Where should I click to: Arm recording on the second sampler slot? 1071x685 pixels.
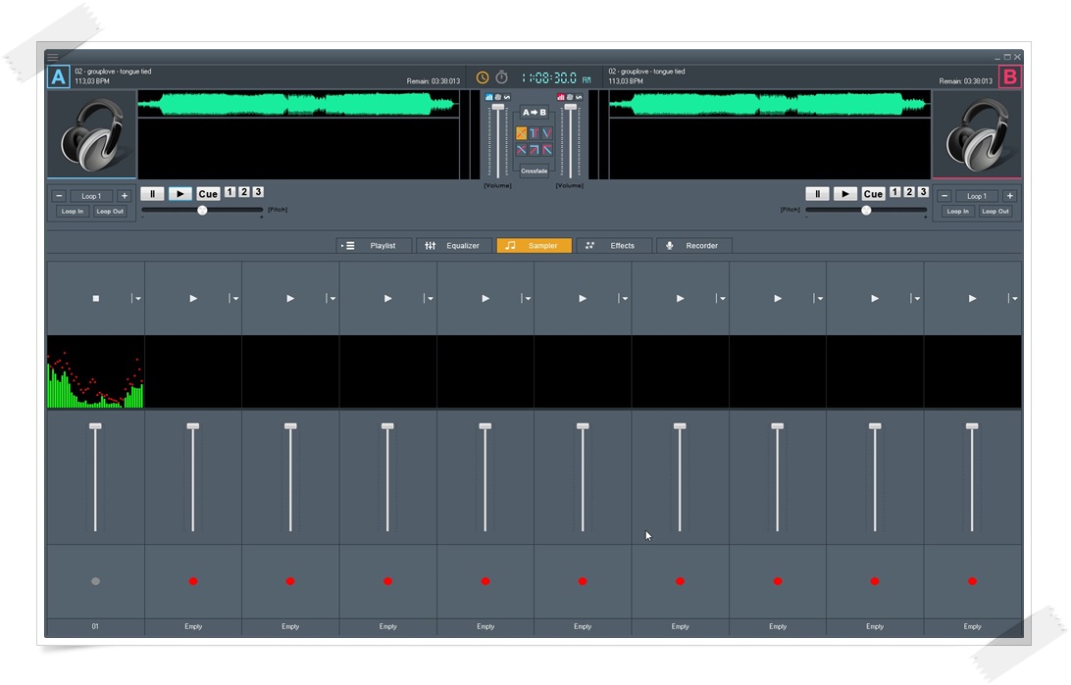click(x=192, y=580)
